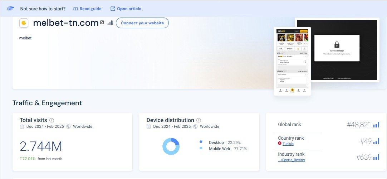This screenshot has width=387, height=179.
Task: Click globe icon under Device distribution
Action: [x=196, y=126]
